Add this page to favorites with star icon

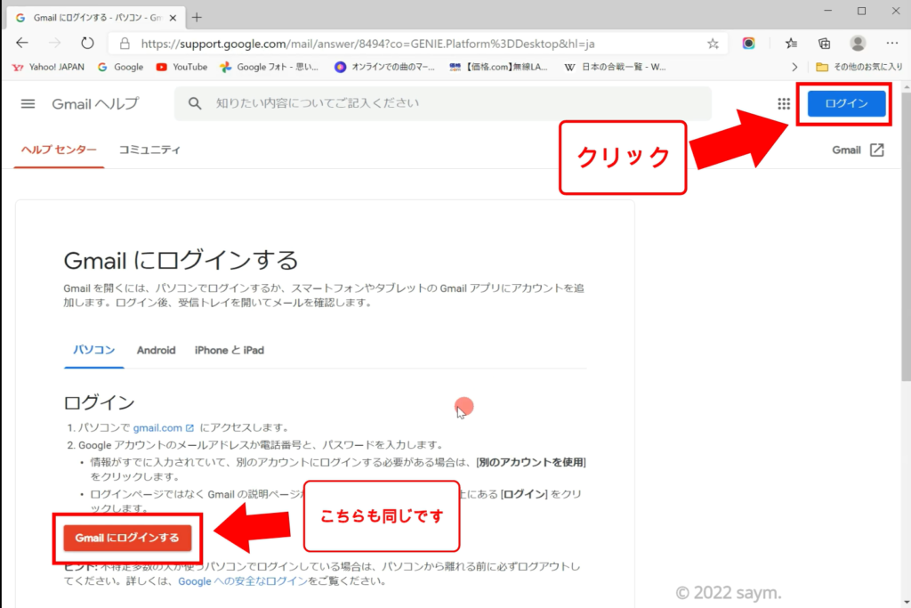pyautogui.click(x=713, y=43)
